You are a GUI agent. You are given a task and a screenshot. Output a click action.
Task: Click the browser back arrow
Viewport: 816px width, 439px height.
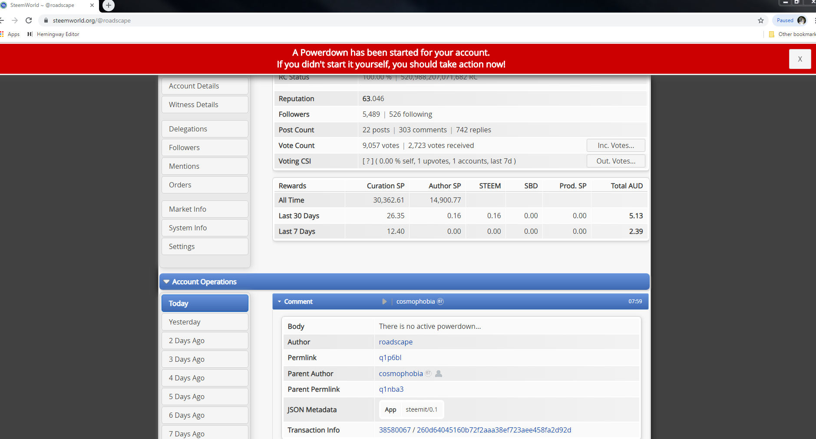2,20
